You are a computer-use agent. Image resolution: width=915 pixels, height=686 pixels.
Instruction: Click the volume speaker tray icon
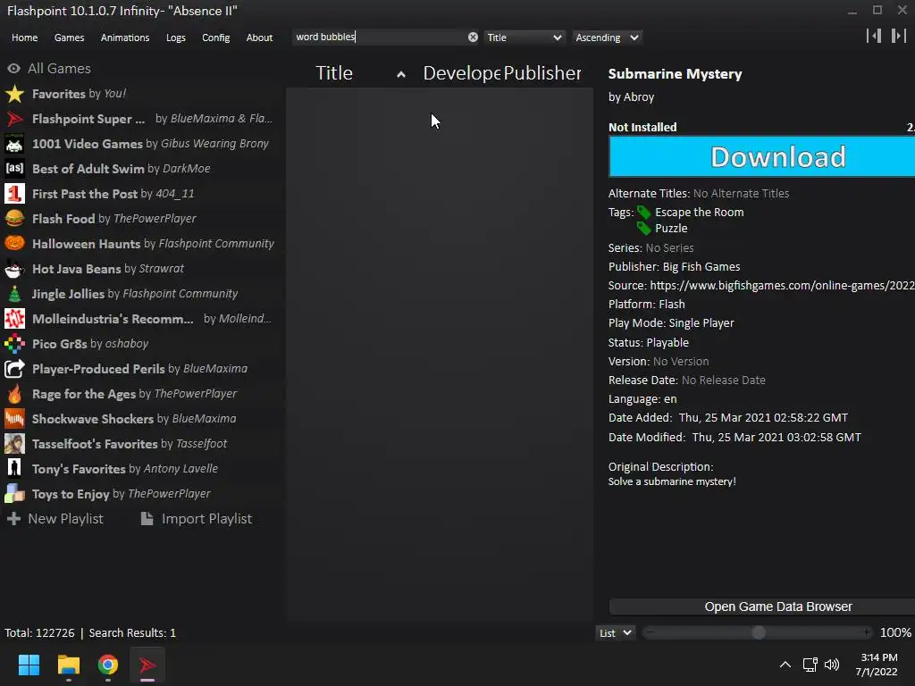pyautogui.click(x=832, y=665)
